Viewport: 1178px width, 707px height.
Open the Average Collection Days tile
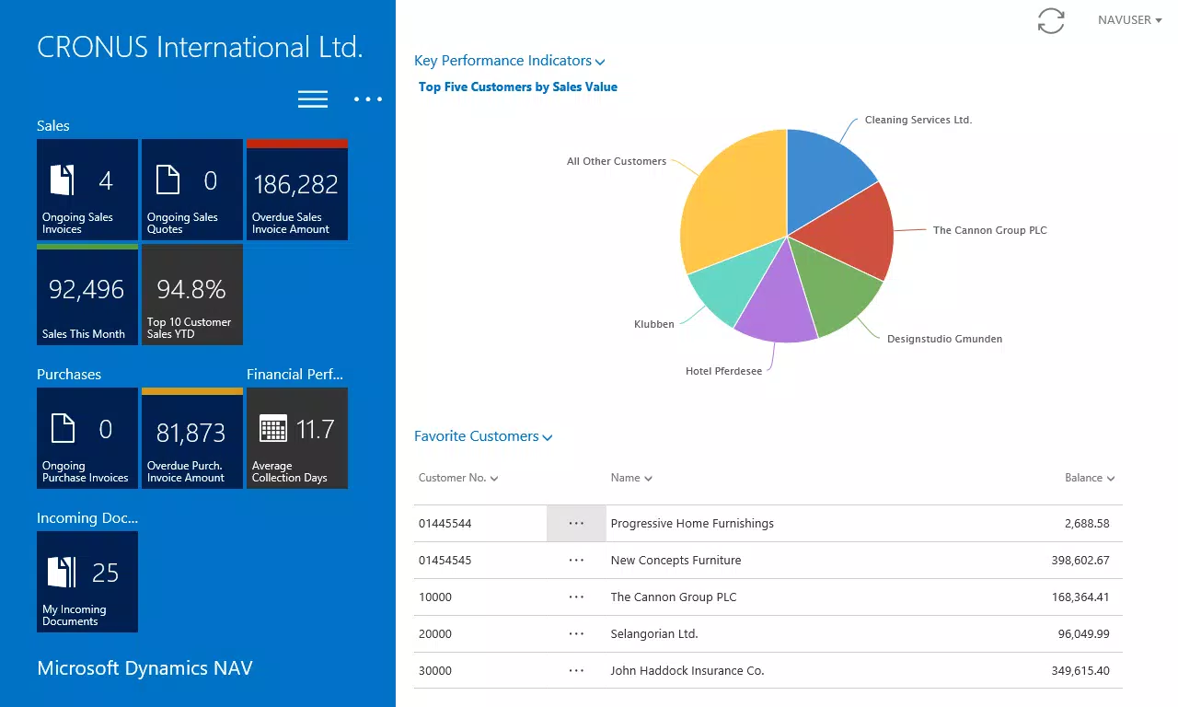pyautogui.click(x=297, y=438)
